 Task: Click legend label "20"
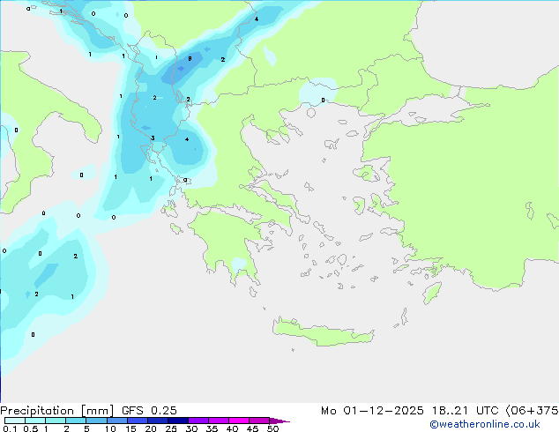click(151, 428)
